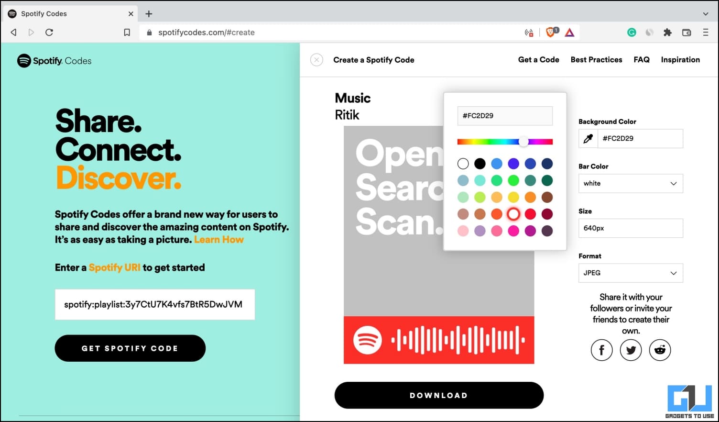
Task: Adjust the hue slider handle
Action: (523, 142)
